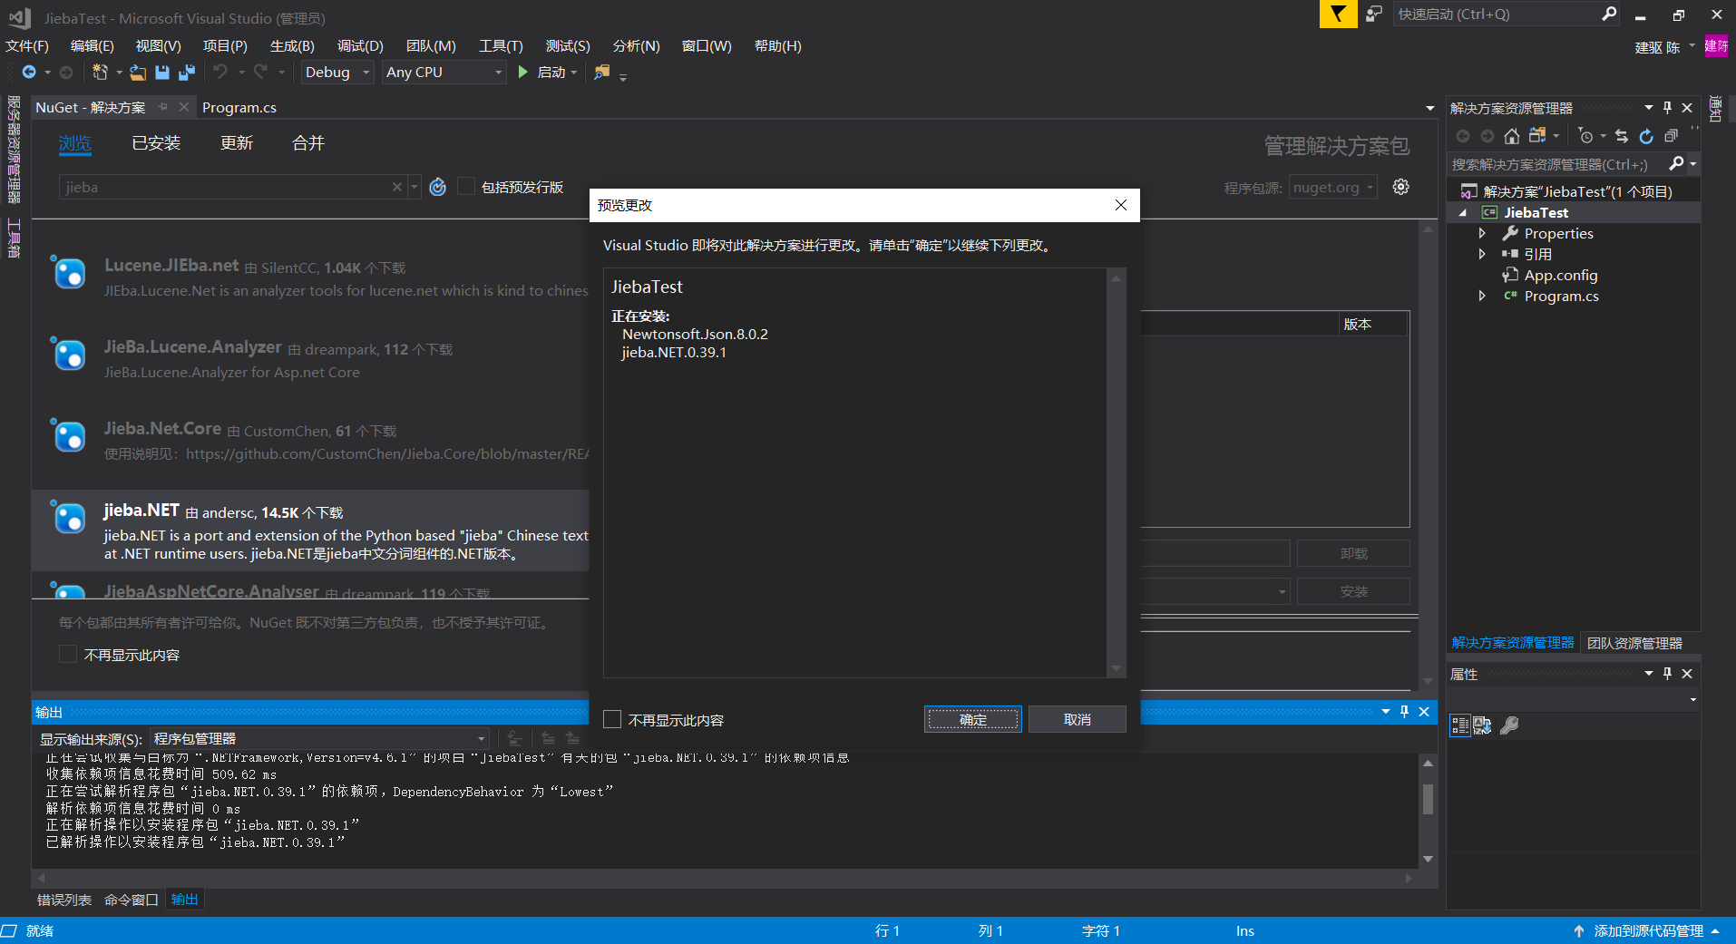Click the navigate backward toolbar arrow
The image size is (1736, 944).
(29, 72)
